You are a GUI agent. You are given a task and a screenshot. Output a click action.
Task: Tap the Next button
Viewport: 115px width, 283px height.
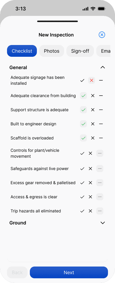coord(69,272)
